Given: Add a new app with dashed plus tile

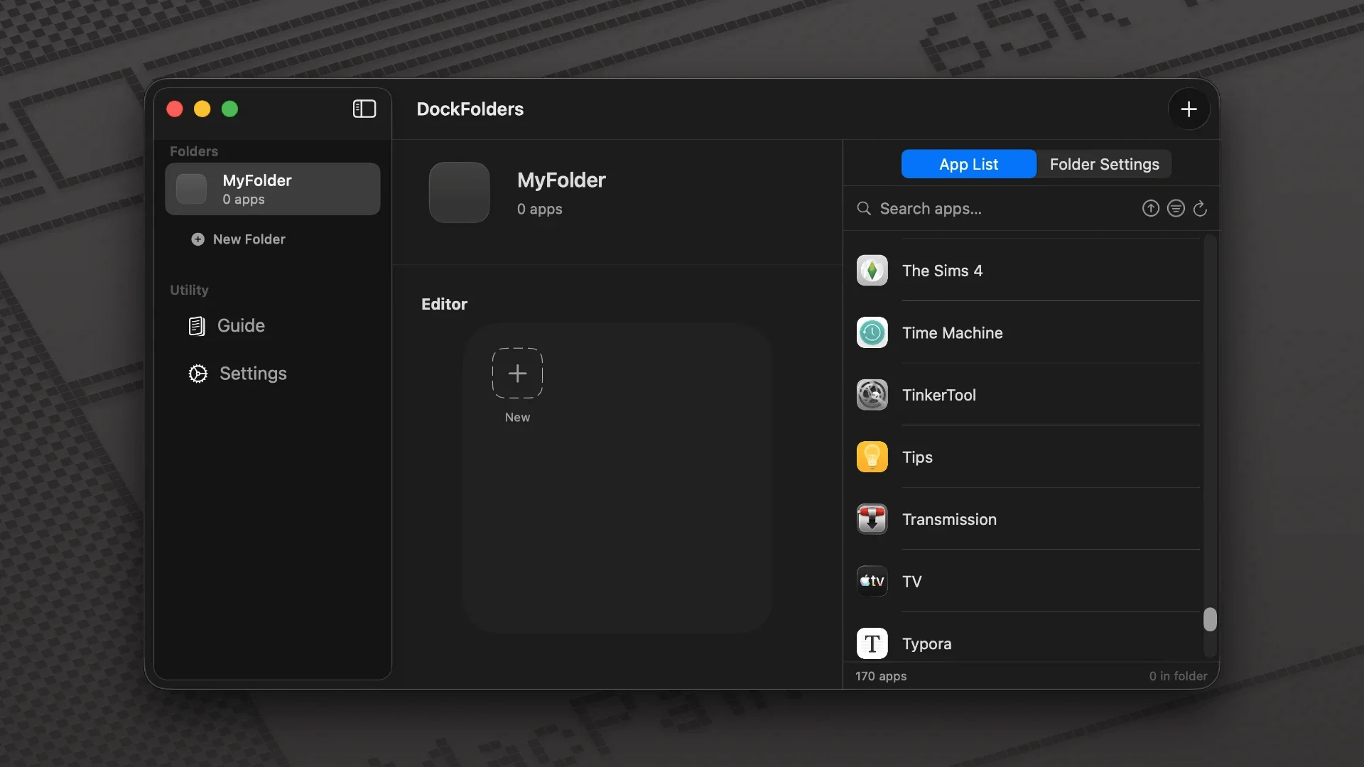Looking at the screenshot, I should click(517, 373).
